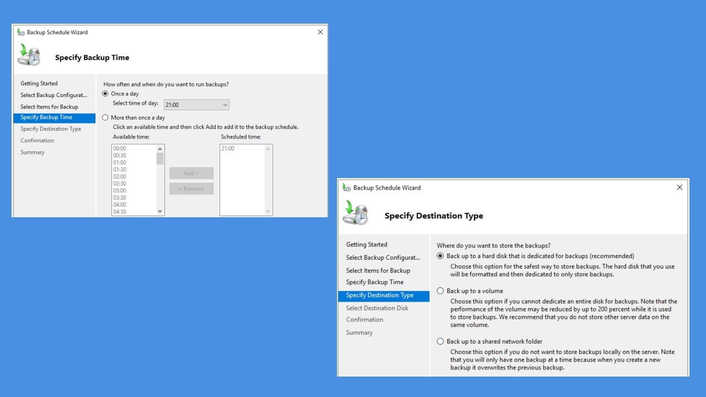Open Select Backup Configuration step in Specify Backup Time window

tap(54, 95)
